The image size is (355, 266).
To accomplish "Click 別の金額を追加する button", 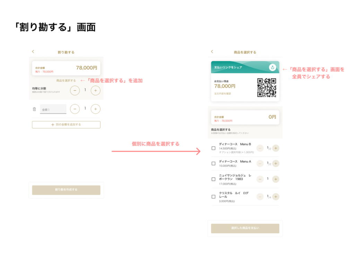I will coord(66,125).
